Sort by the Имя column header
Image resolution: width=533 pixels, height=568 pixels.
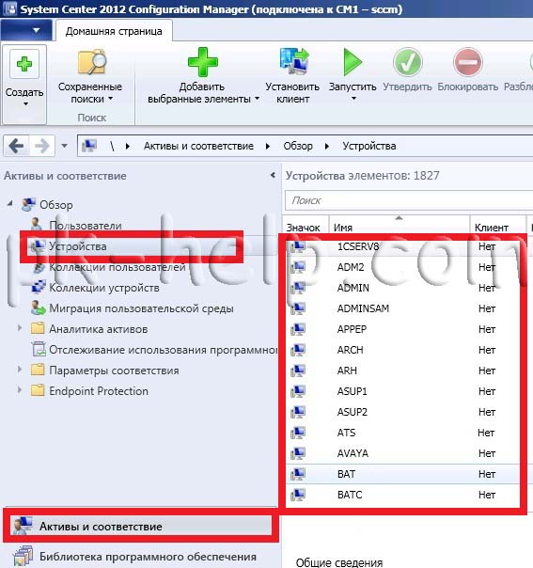pyautogui.click(x=399, y=228)
